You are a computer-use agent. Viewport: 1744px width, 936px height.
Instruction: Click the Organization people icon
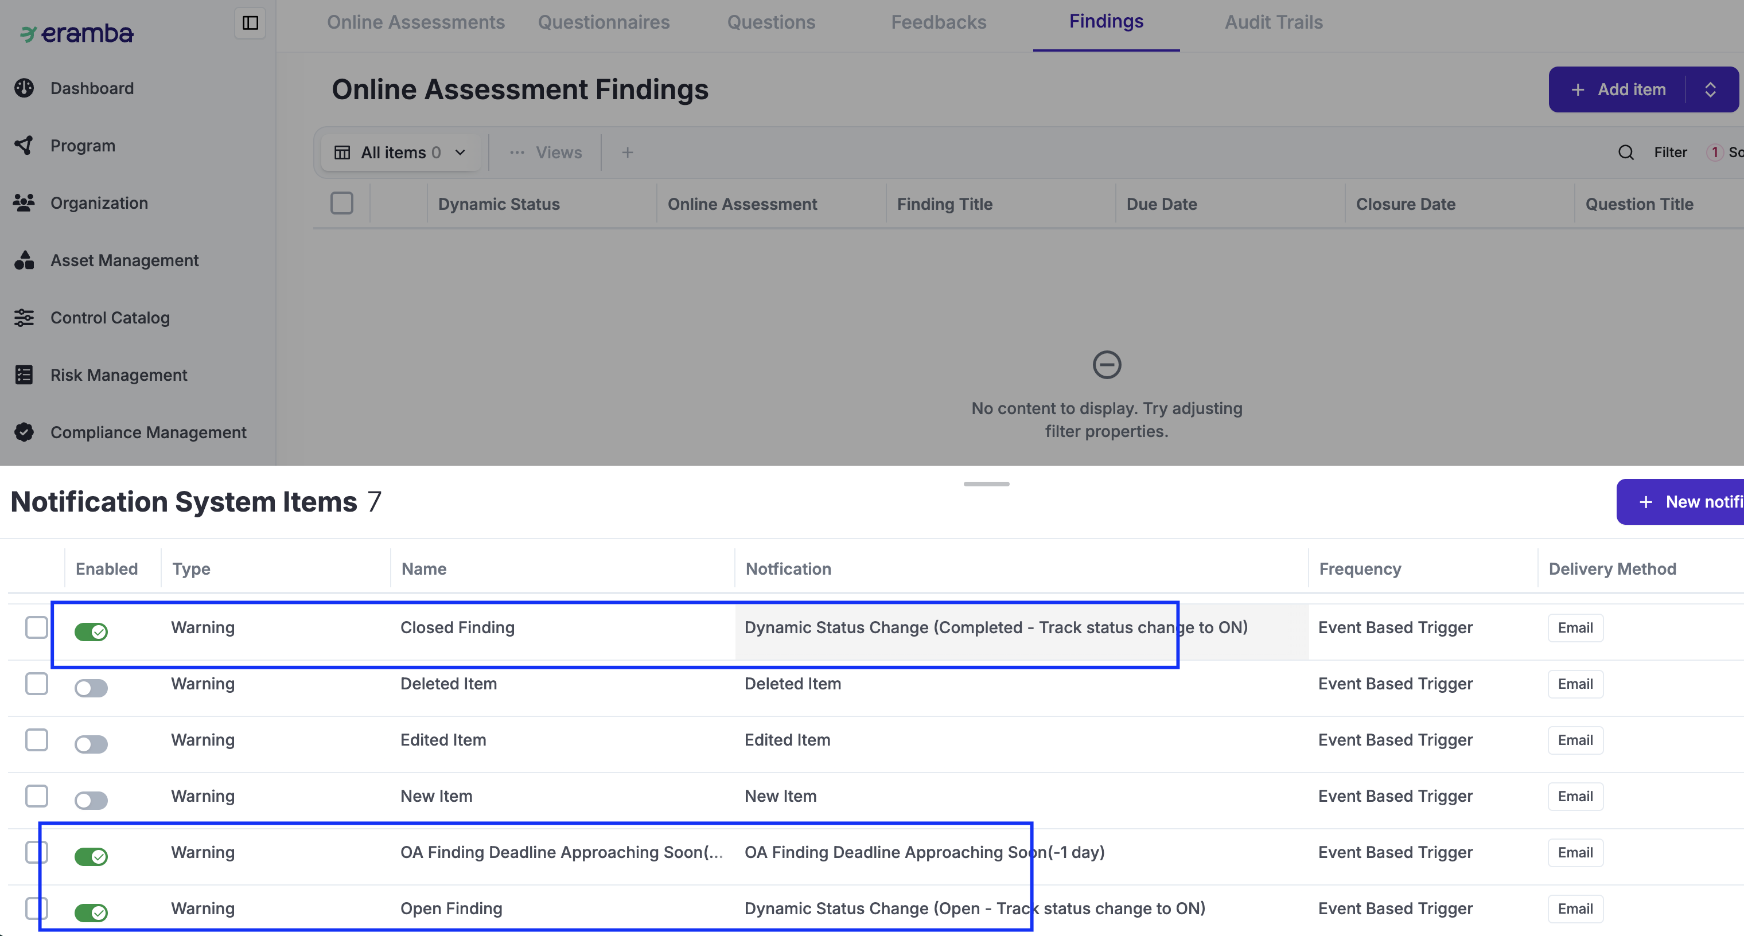(x=24, y=202)
